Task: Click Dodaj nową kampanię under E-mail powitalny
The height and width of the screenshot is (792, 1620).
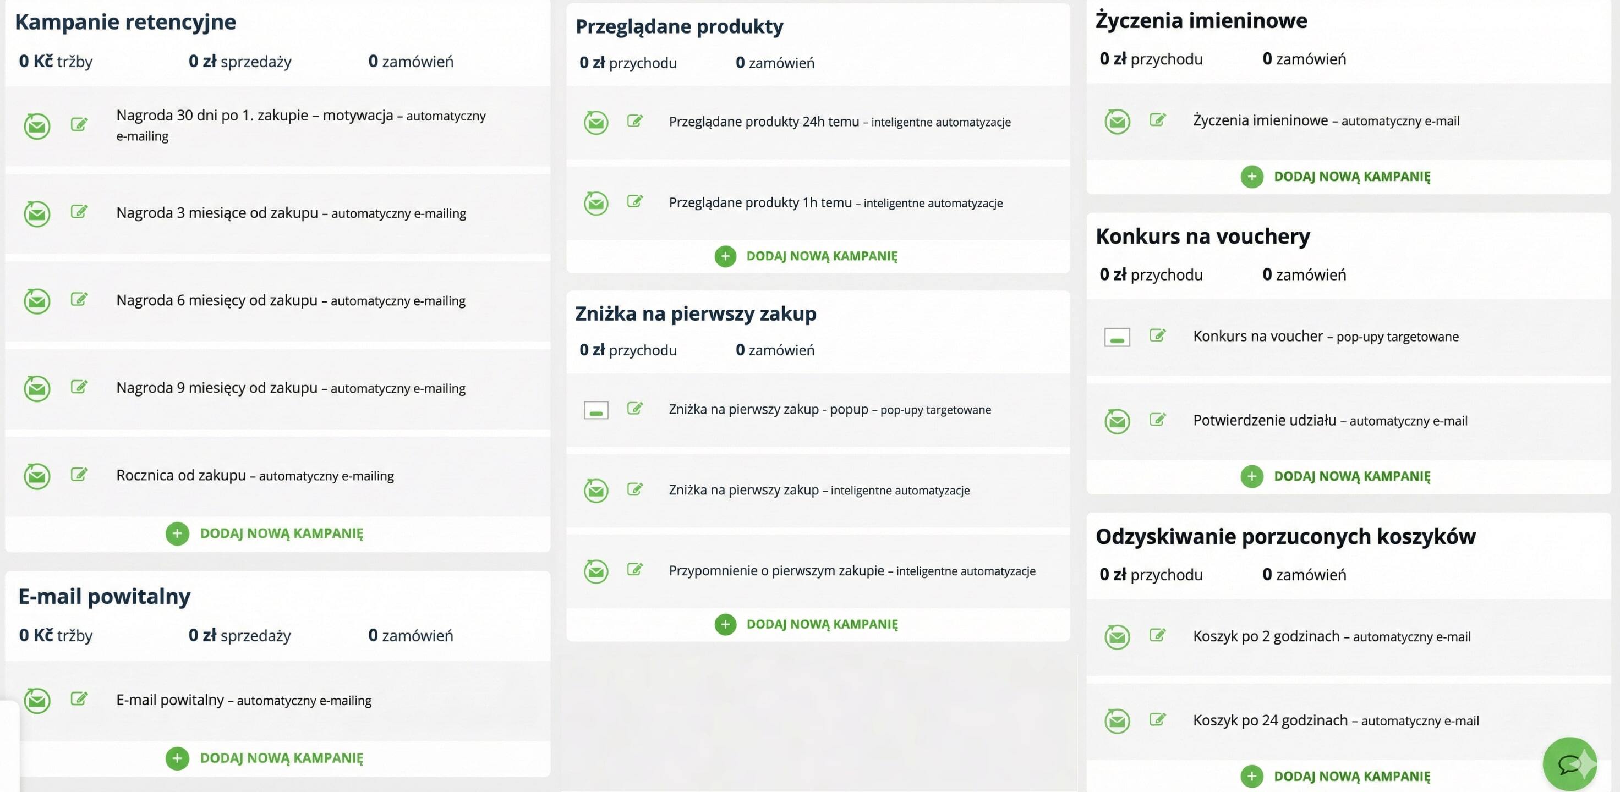Action: (281, 758)
